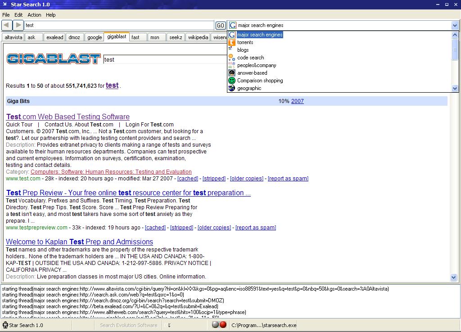Pick the peoples&company category icon
461x332 pixels.
tap(232, 65)
